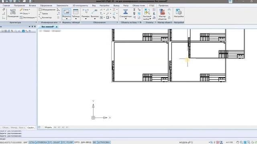The image size is (257, 144).
Task: Select the Трасса route tool
Action: click(43, 14)
